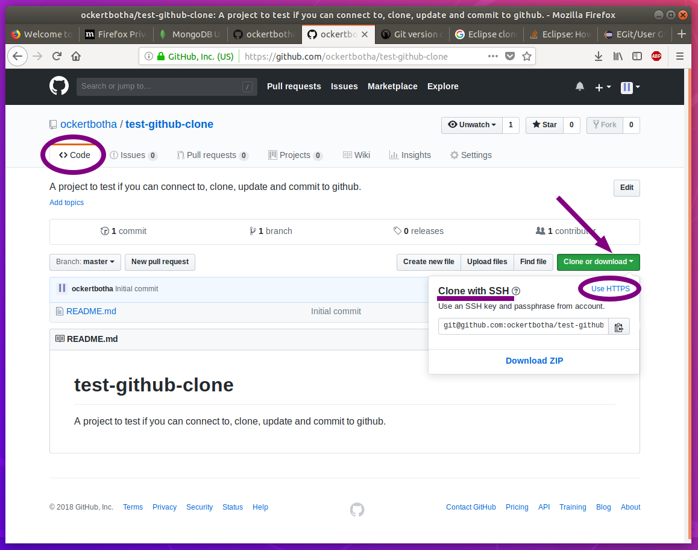
Task: Open the repository Settings tab
Action: [x=471, y=155]
